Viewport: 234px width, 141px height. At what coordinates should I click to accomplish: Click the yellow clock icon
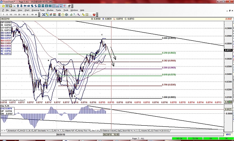point(63,15)
